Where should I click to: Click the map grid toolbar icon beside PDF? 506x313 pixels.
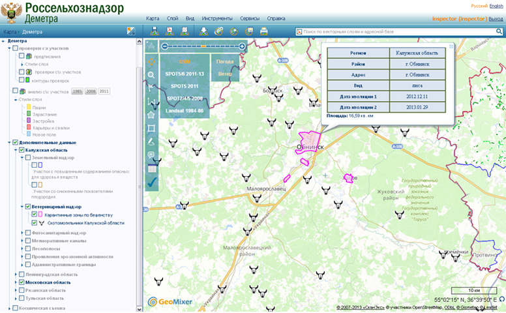coord(185,31)
